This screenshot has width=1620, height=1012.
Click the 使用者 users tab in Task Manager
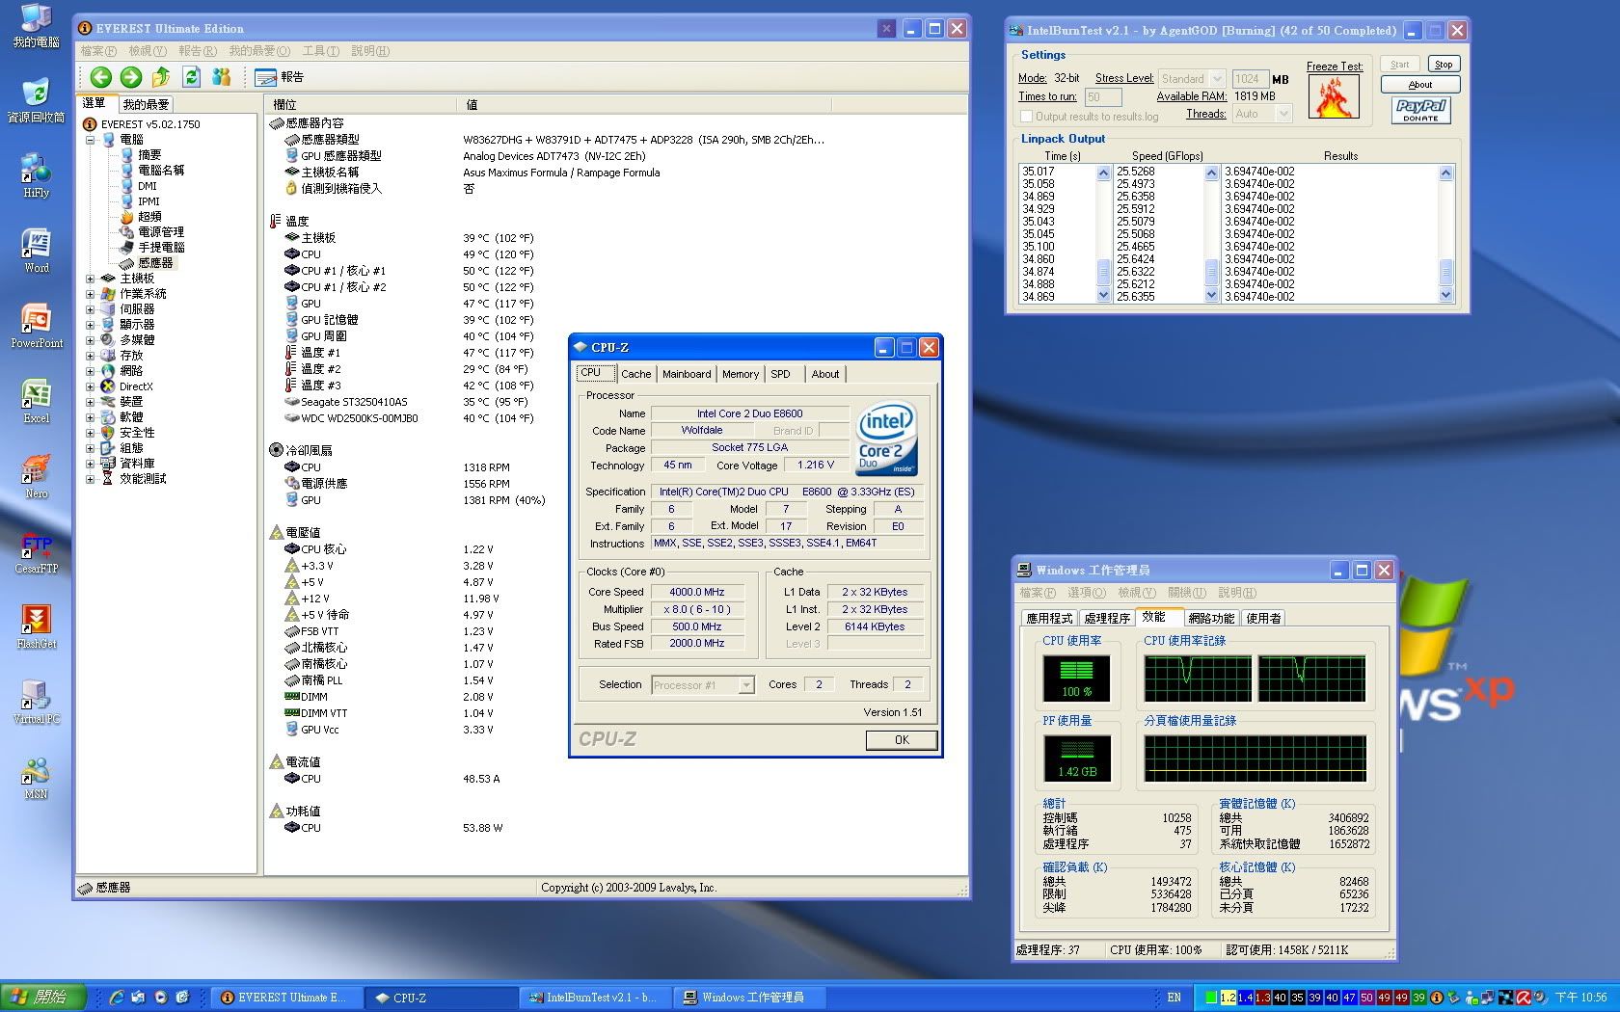coord(1263,619)
